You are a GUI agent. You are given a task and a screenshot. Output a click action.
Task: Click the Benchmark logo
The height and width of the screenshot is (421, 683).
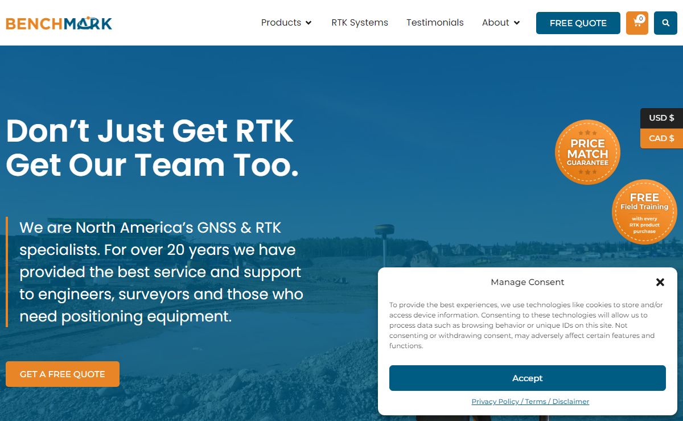click(59, 23)
